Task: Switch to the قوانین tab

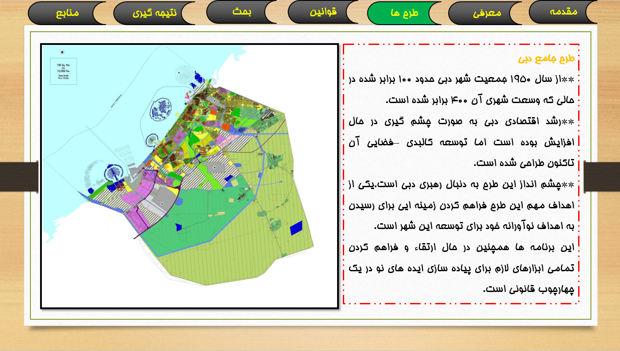Action: (x=324, y=12)
